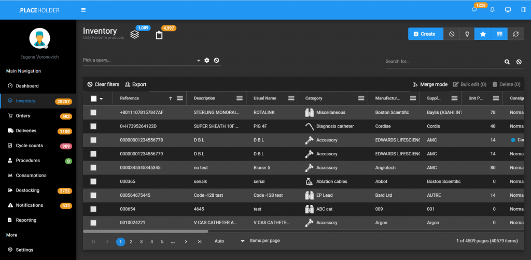Click the Clear filters button
This screenshot has height=260, width=531.
pyautogui.click(x=103, y=84)
